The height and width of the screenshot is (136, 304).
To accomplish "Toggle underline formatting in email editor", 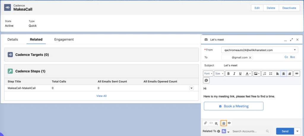I will point(240,73).
